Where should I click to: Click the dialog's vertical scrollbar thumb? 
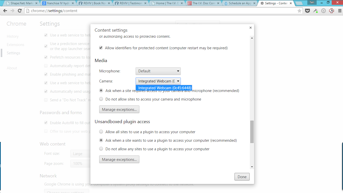(x=252, y=132)
